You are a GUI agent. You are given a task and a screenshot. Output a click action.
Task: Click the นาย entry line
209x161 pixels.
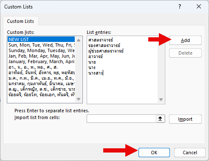[92, 62]
